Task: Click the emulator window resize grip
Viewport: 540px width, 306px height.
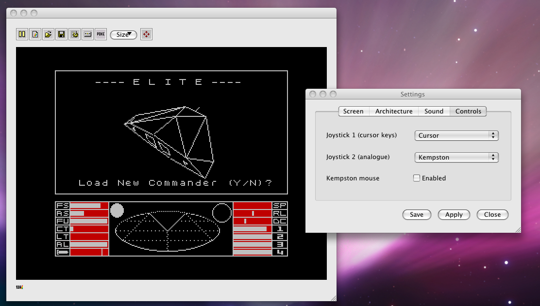Action: click(333, 298)
